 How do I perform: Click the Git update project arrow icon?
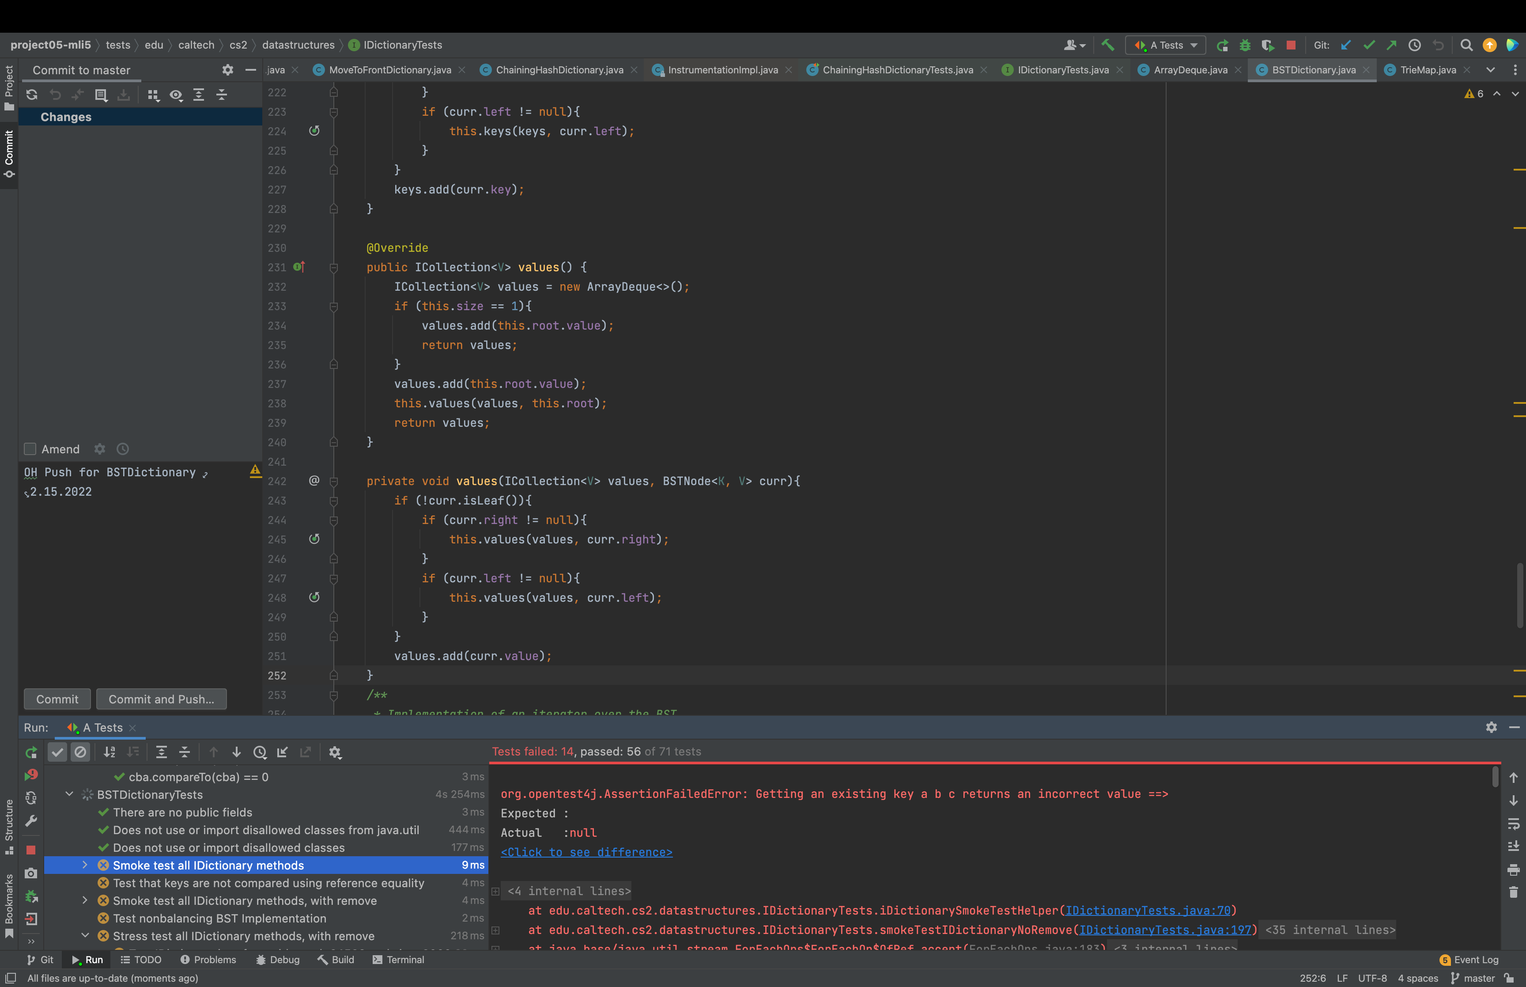coord(1345,45)
